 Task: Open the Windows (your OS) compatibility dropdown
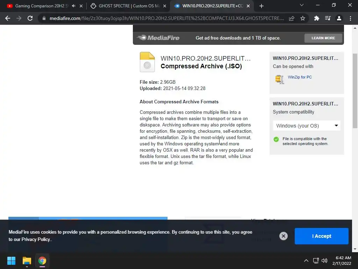[307, 126]
